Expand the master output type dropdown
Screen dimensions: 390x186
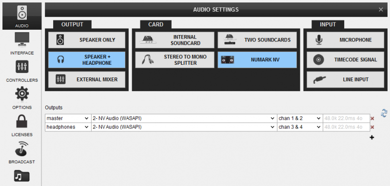coord(68,118)
